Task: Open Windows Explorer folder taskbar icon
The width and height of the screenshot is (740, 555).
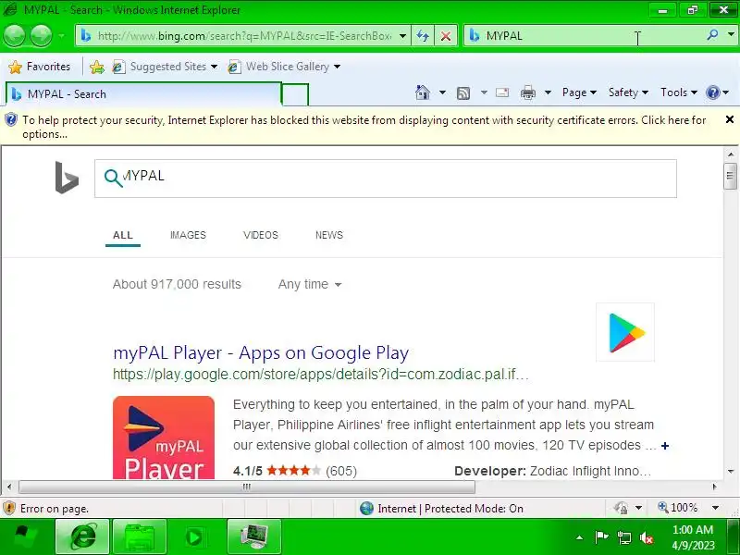Action: coord(140,536)
